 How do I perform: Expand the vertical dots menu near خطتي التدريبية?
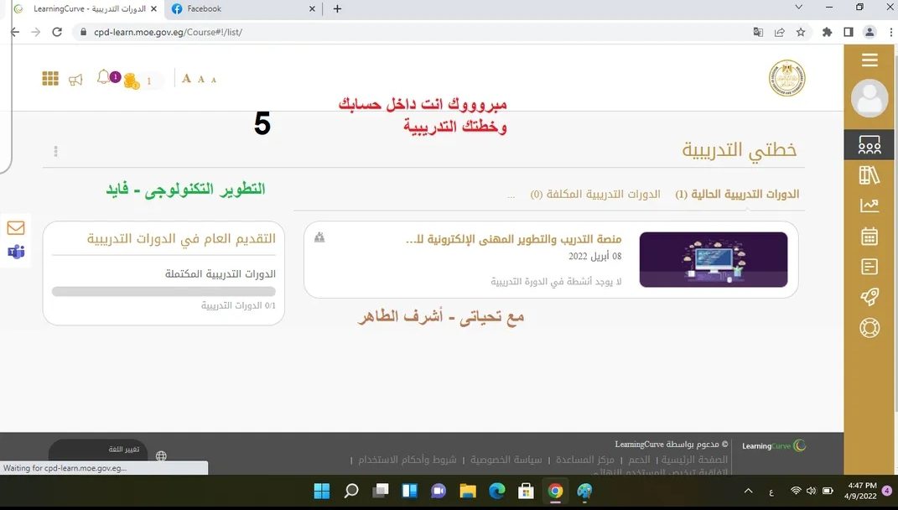(55, 151)
